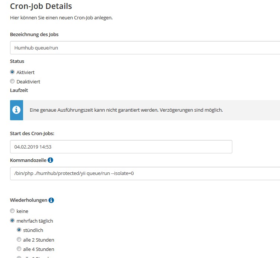This screenshot has height=258, width=280.
Task: Choose 'alle 4 Stunden' interval
Action: 19,249
